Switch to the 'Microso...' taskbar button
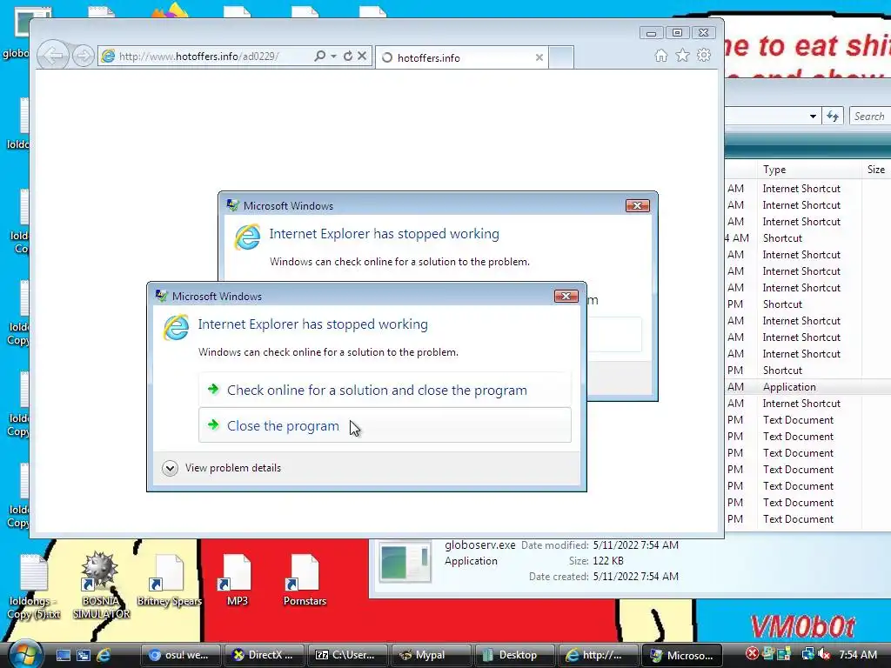Image resolution: width=891 pixels, height=668 pixels. click(681, 655)
